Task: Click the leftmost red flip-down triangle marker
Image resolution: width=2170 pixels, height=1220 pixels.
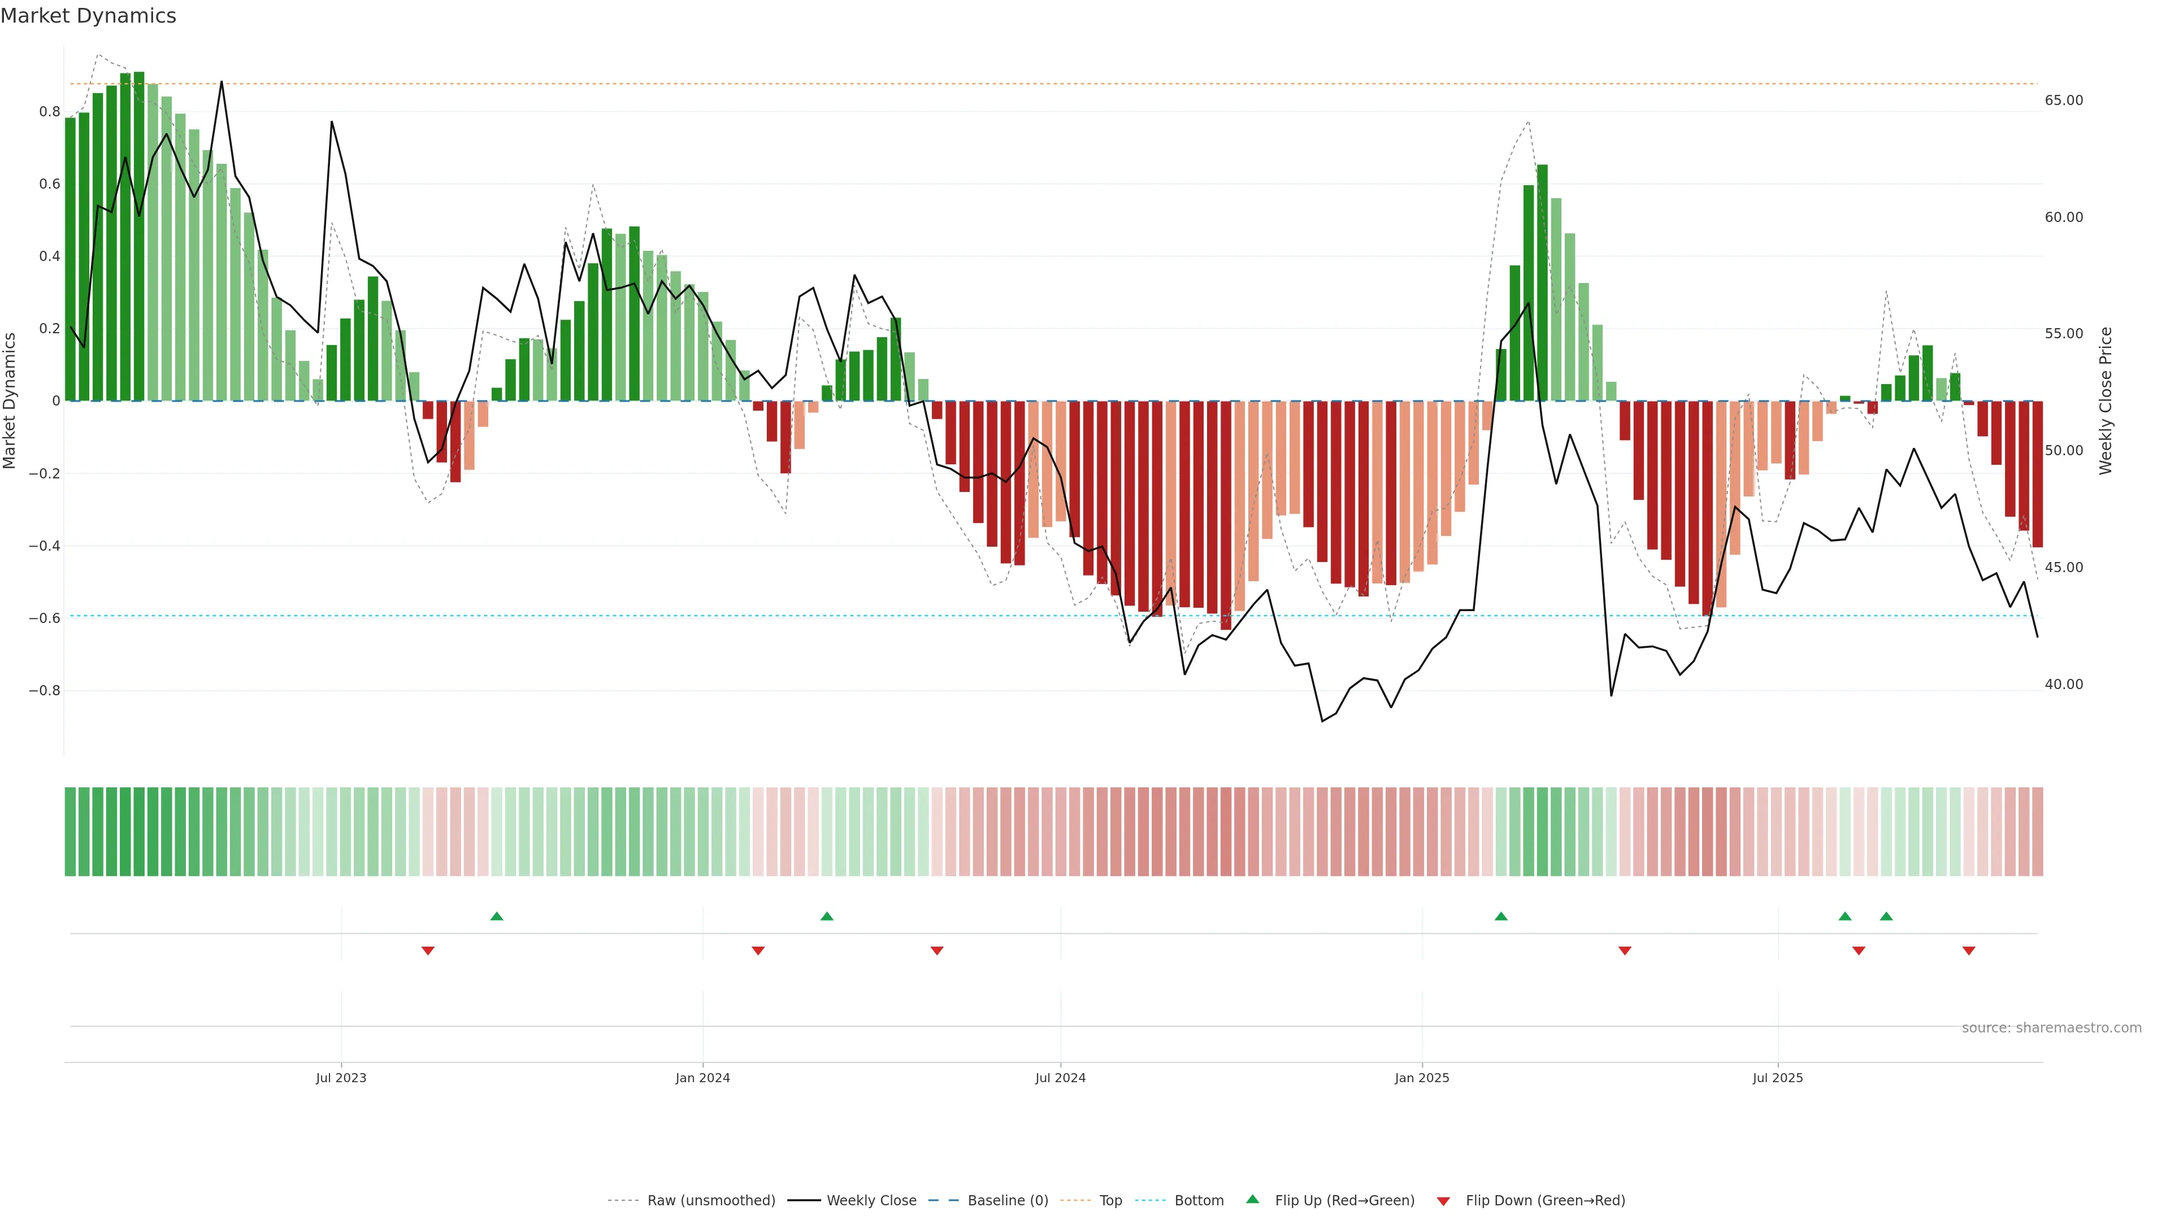Action: 428,951
